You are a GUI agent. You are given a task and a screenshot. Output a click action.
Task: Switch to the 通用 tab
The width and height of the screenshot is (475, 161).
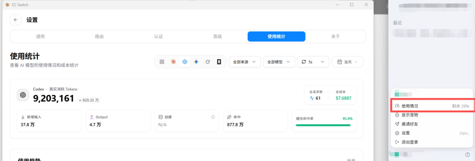(x=40, y=37)
